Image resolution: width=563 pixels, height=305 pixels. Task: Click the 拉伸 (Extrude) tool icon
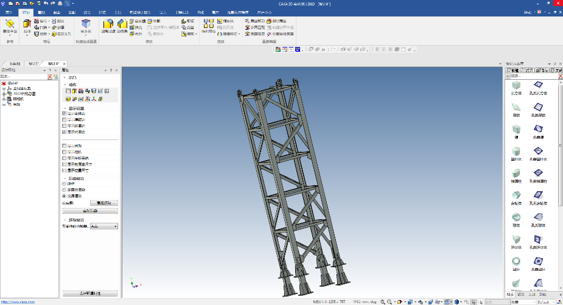[27, 25]
